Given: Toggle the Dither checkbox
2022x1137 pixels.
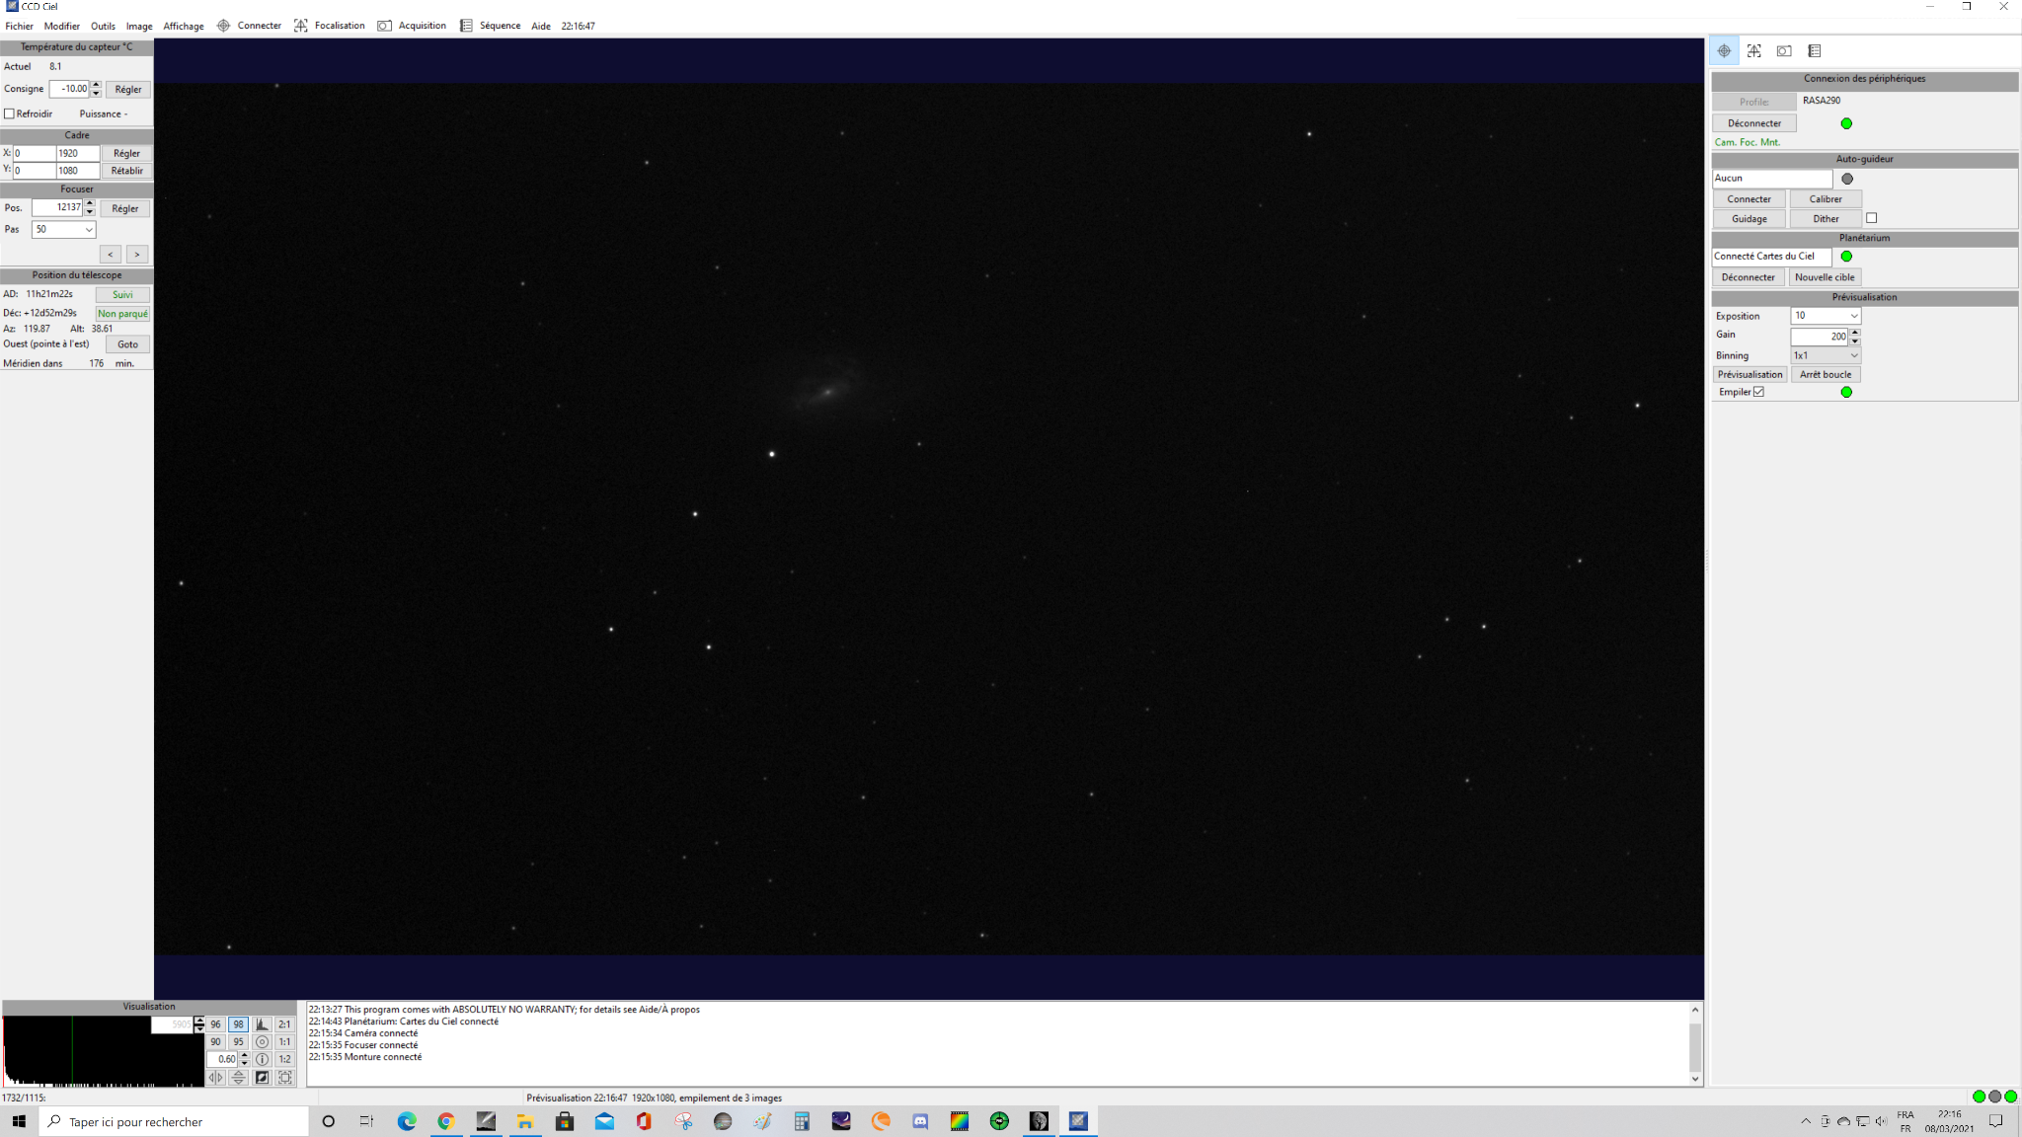Looking at the screenshot, I should pos(1871,218).
